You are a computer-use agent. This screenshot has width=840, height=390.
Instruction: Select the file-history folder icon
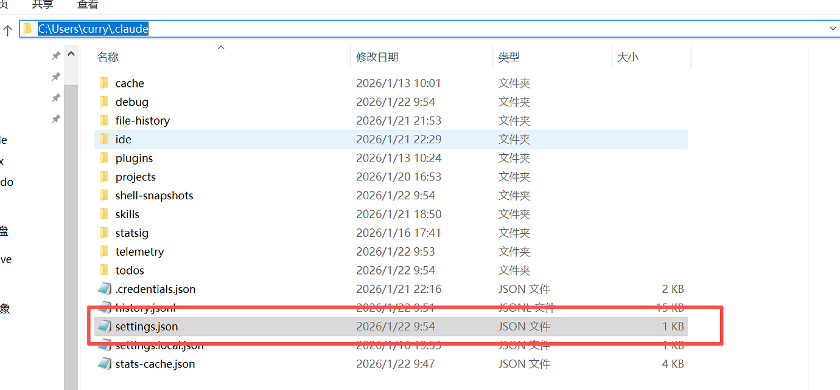tap(104, 121)
